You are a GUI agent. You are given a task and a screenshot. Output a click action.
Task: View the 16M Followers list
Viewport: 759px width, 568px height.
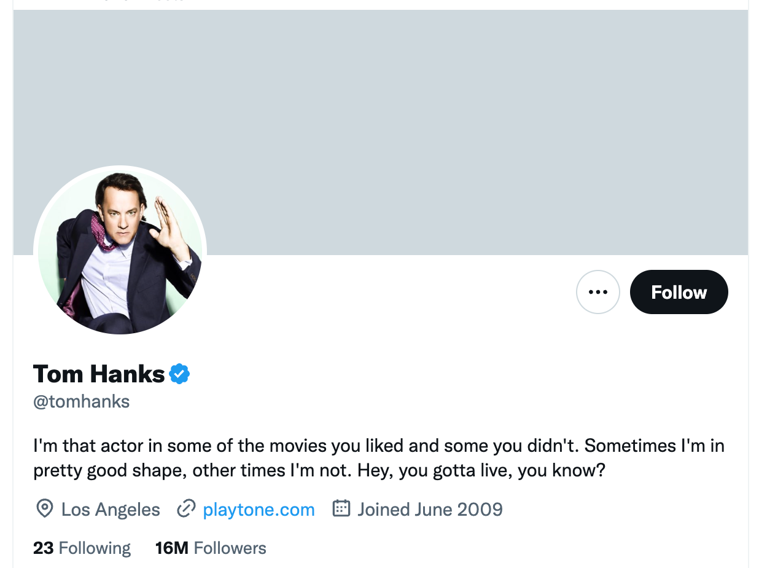pos(211,548)
